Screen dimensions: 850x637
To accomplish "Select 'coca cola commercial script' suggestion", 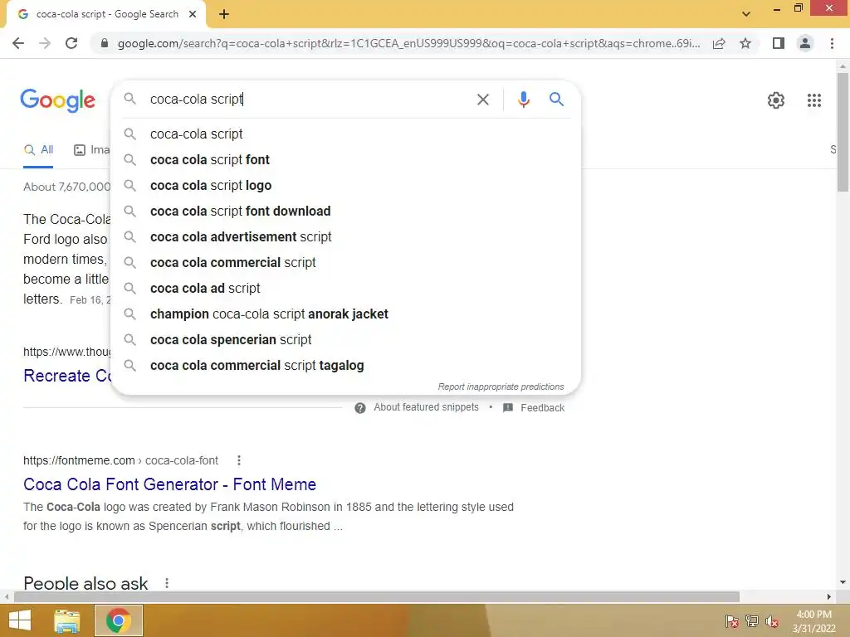I will 346,263.
